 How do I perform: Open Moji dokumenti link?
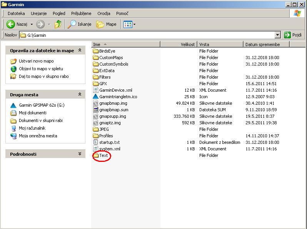33,113
